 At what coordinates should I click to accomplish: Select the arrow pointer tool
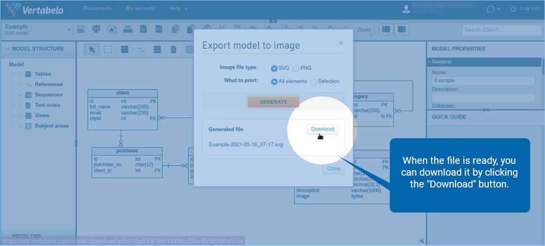(x=92, y=50)
